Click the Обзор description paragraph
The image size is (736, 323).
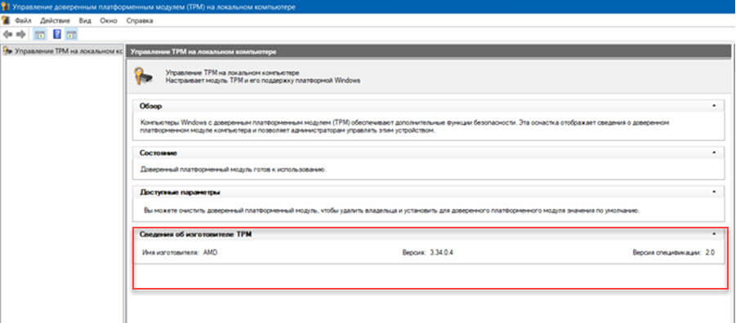[404, 126]
